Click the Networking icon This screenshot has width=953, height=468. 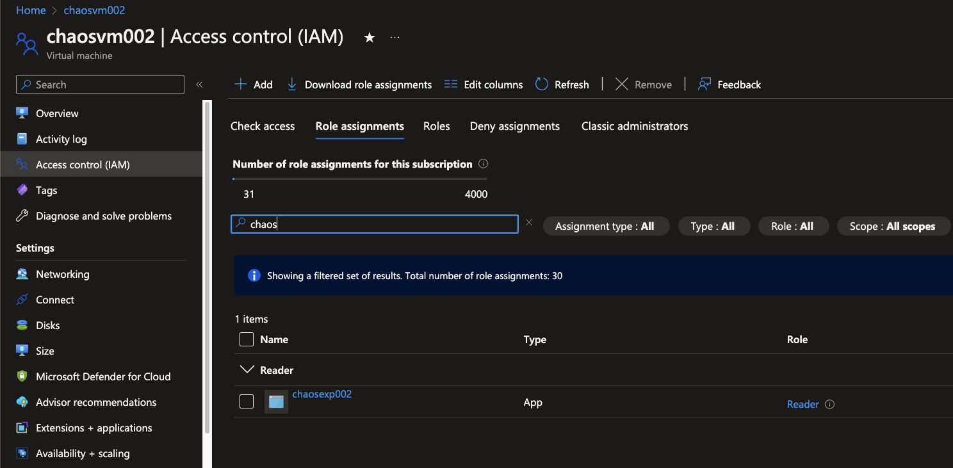[22, 274]
